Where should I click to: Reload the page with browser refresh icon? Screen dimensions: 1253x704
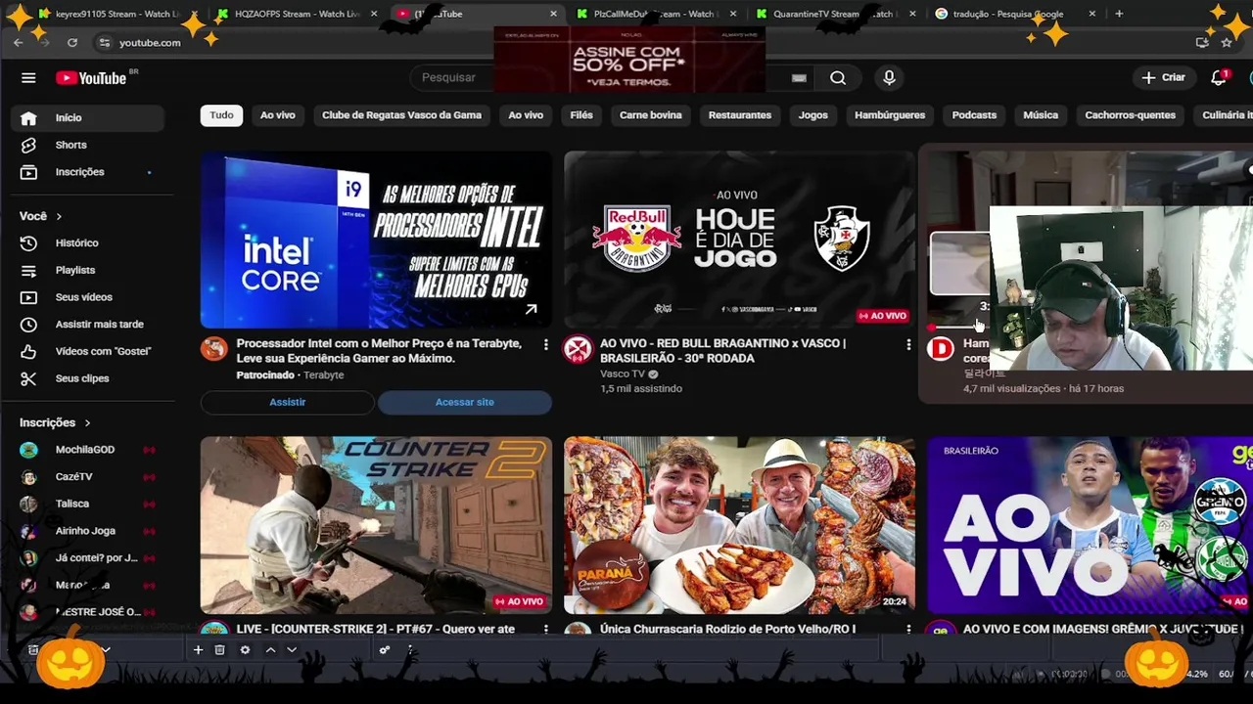[x=72, y=42]
